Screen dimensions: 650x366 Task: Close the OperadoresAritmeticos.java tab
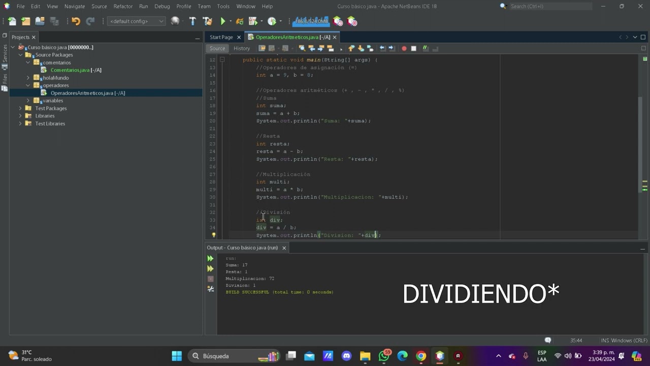coord(335,37)
